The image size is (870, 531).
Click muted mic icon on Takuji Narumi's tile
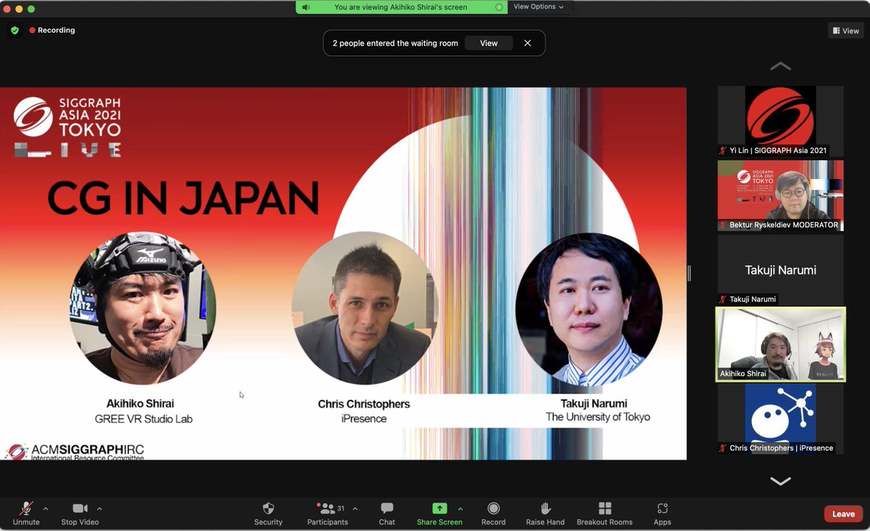[723, 299]
